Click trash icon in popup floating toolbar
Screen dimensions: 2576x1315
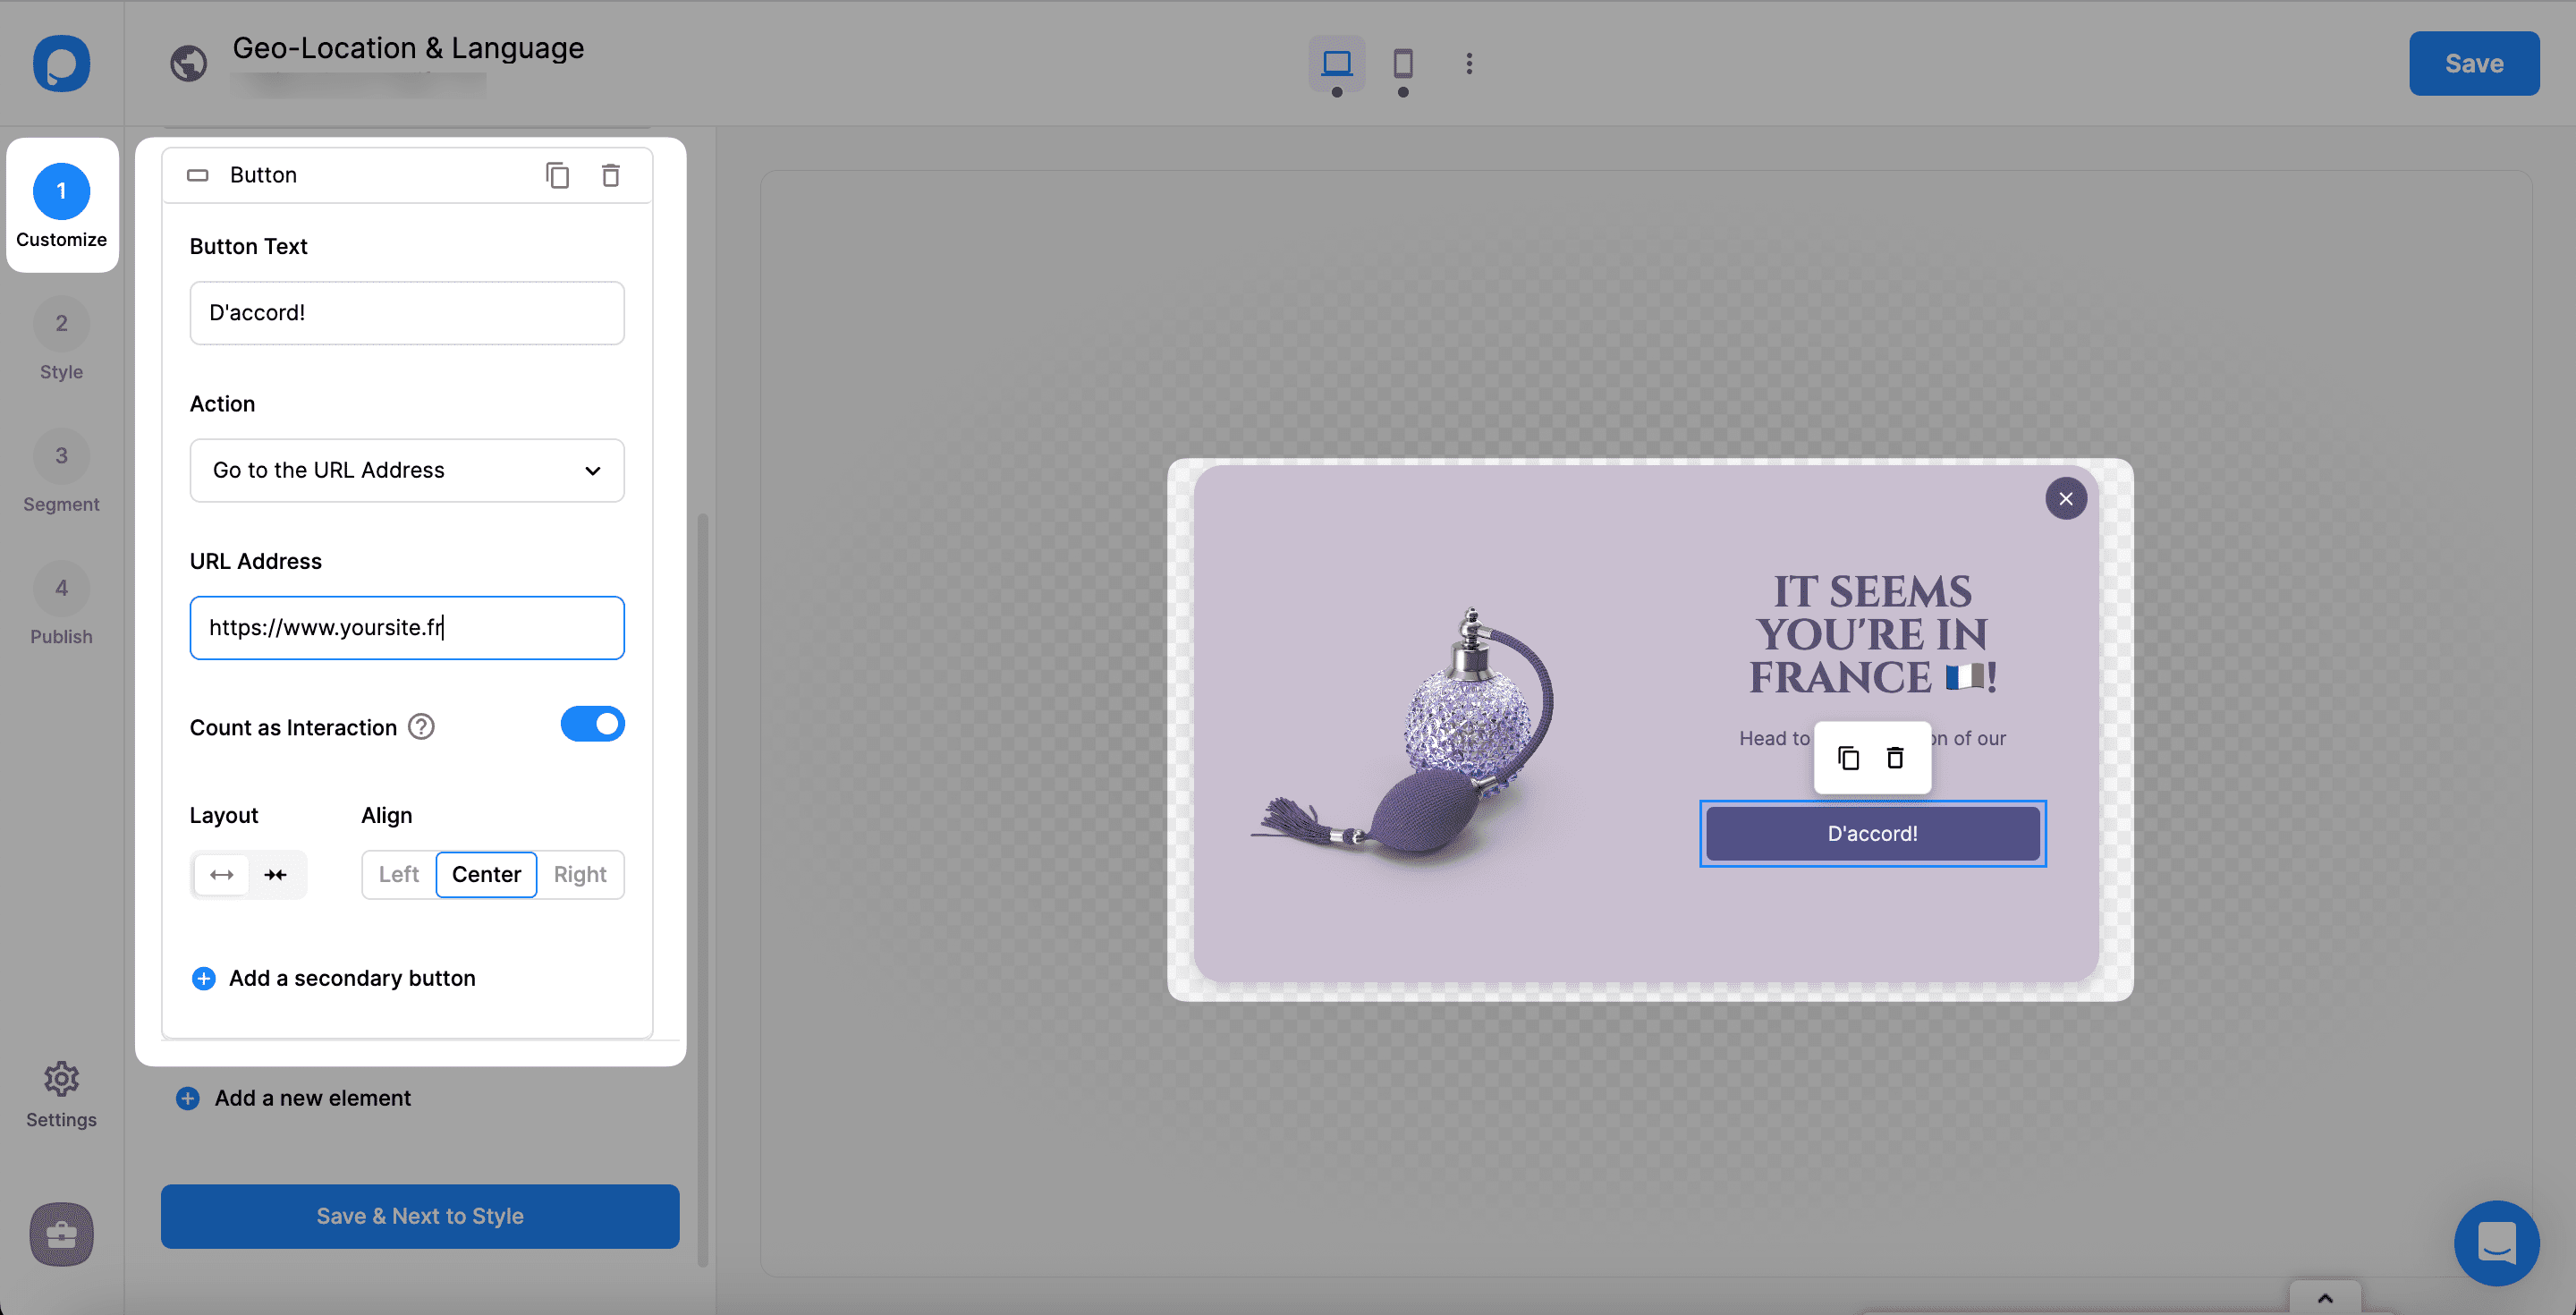pos(1895,758)
